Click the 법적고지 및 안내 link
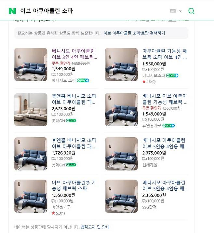Screen dimensions: 214x233 click(x=95, y=227)
